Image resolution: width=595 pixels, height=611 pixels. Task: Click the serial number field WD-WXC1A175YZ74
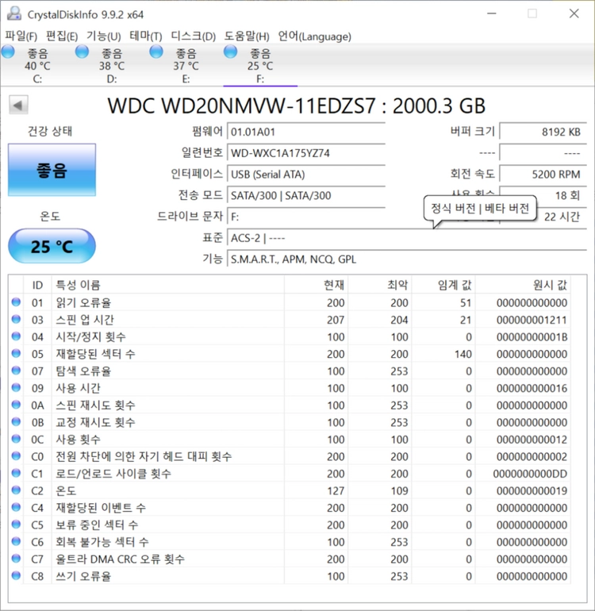[x=306, y=153]
